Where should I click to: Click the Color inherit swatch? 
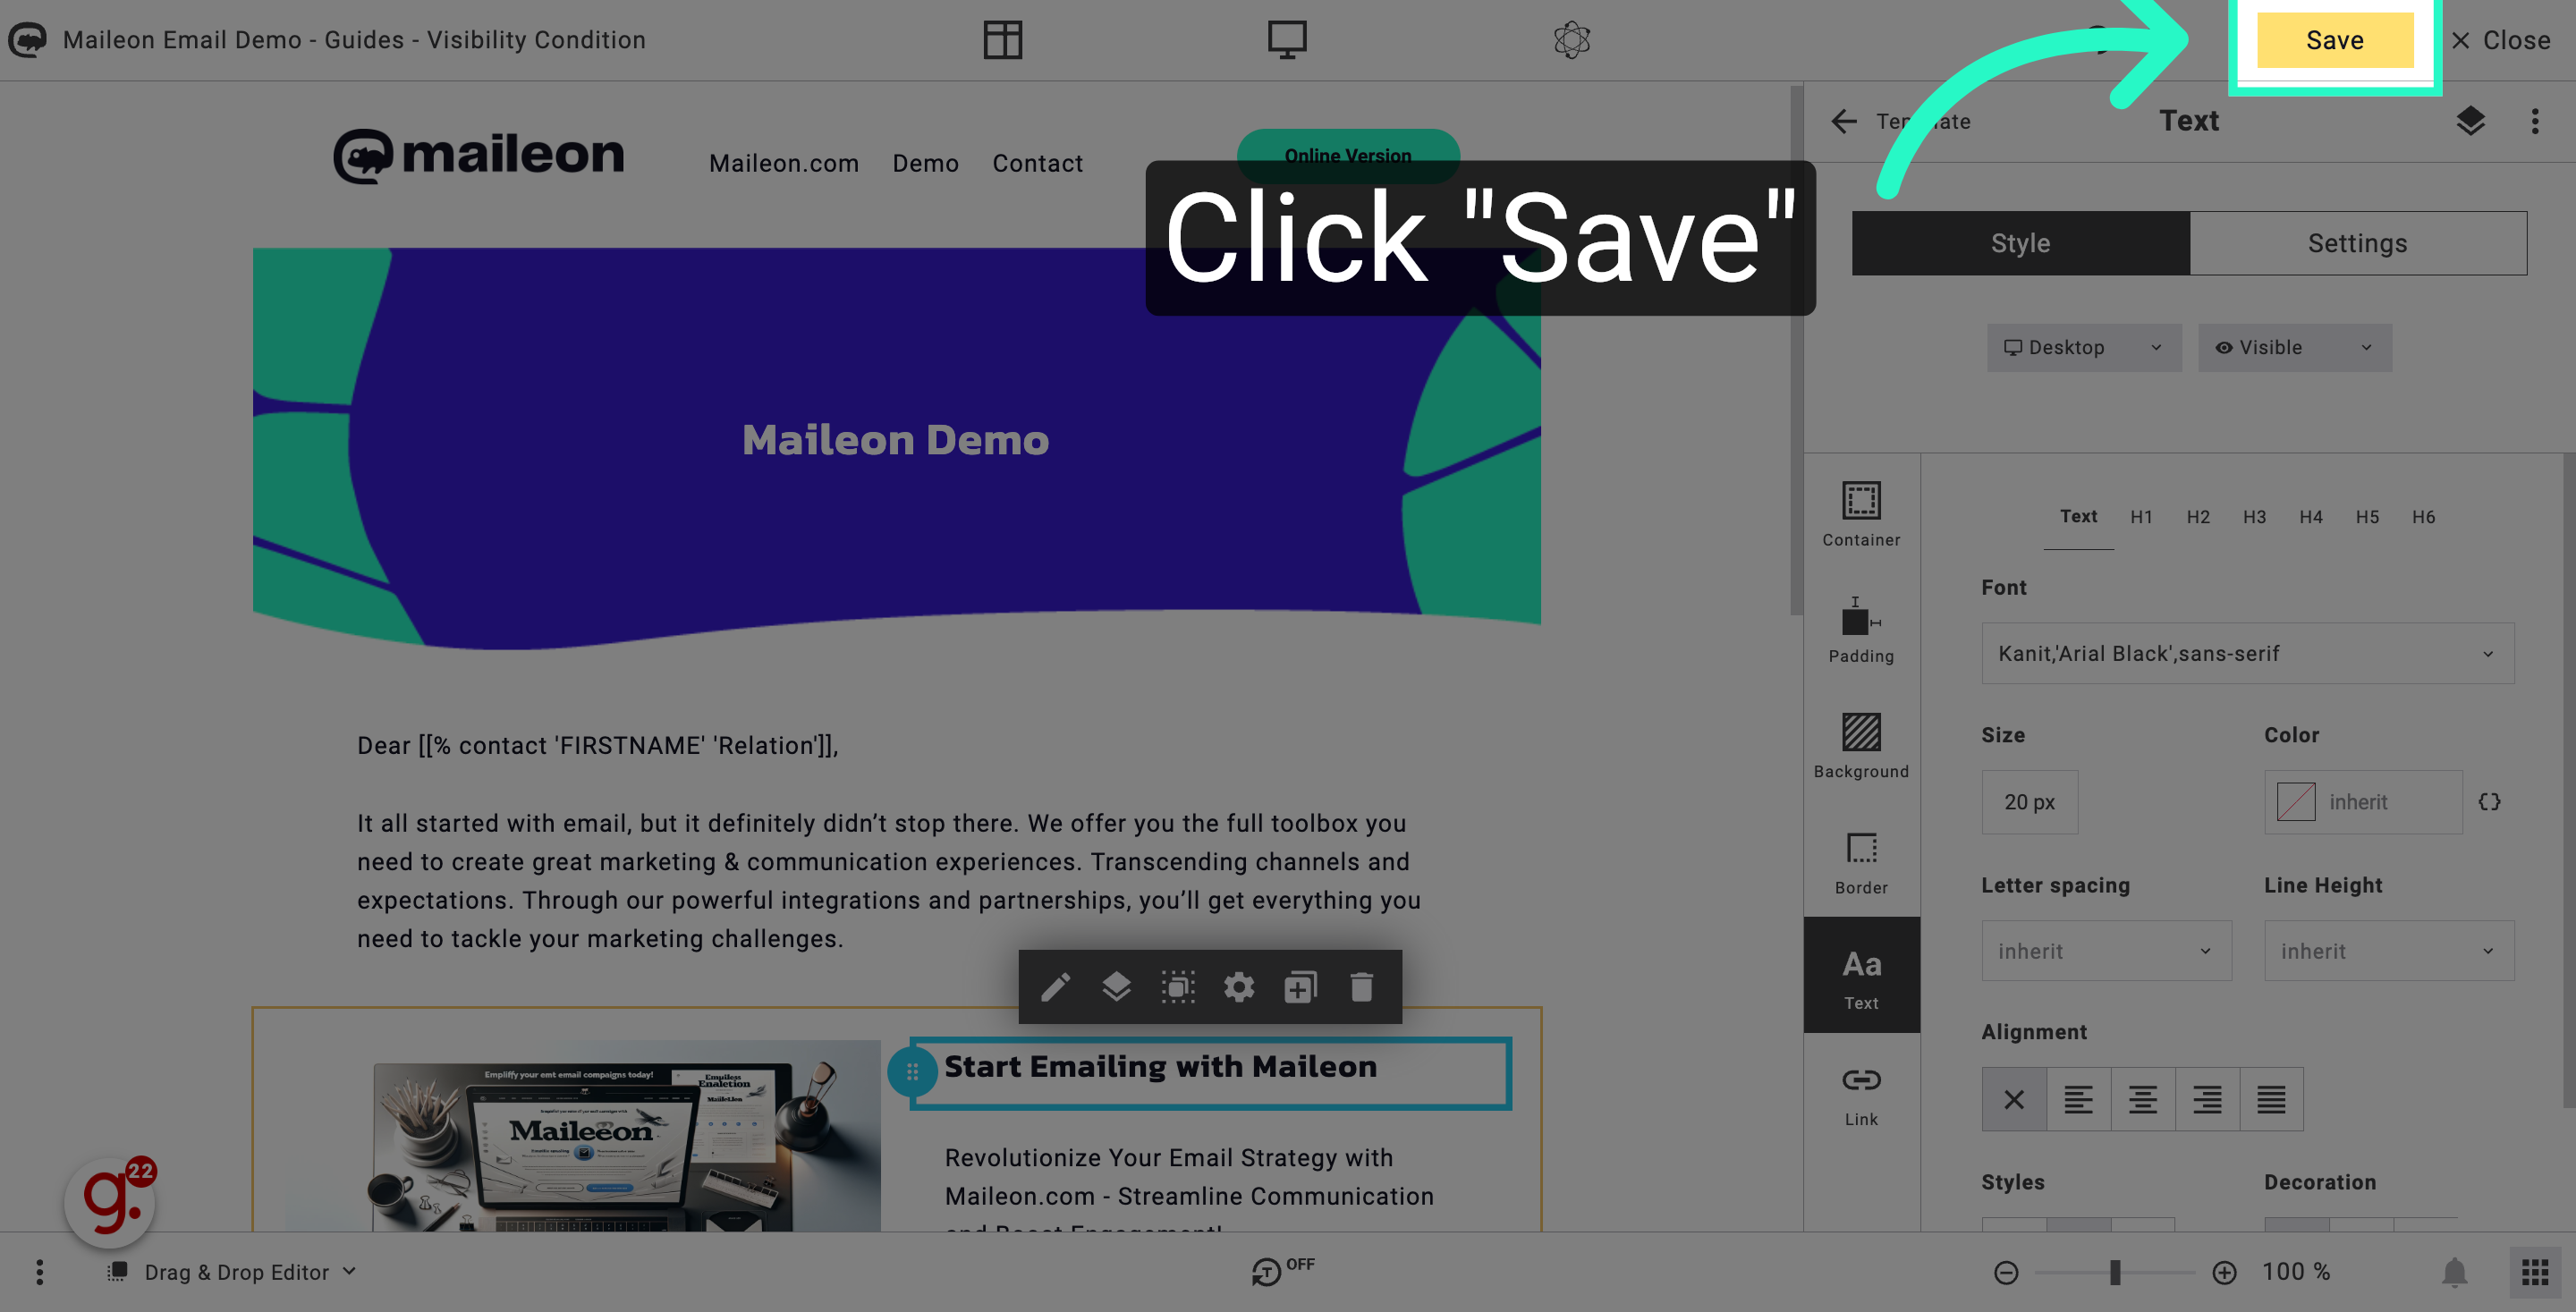coord(2295,802)
